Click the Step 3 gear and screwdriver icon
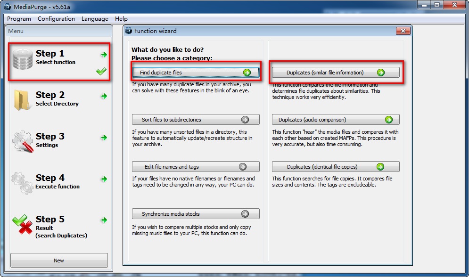 click(x=23, y=142)
